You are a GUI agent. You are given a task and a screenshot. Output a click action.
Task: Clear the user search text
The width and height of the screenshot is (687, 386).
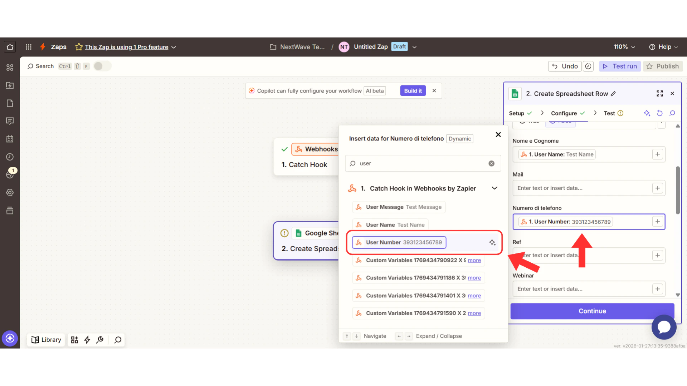492,163
